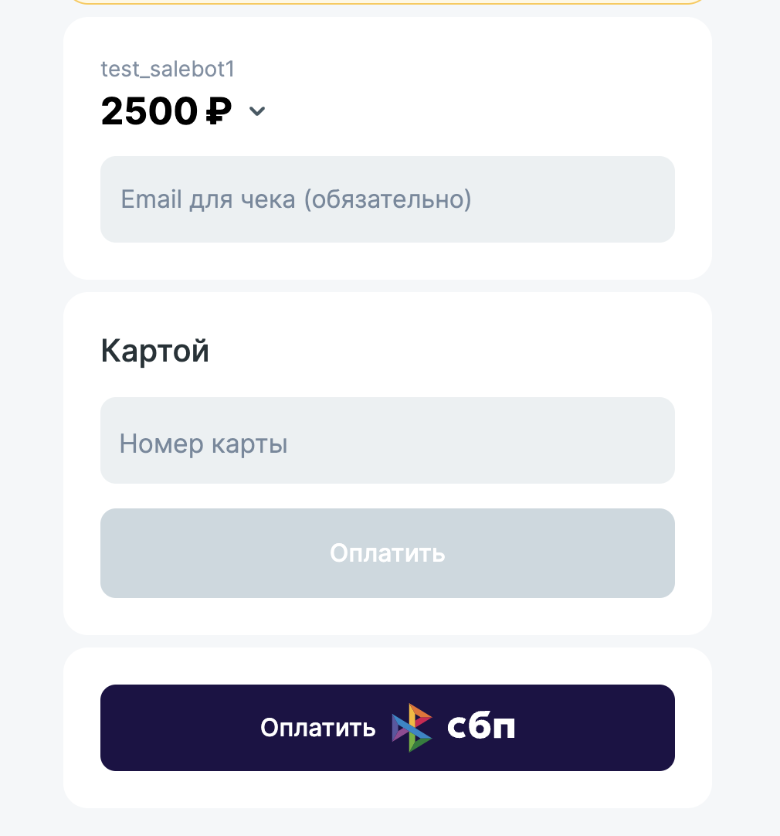Click the white сбп lettering
The height and width of the screenshot is (836, 780).
click(481, 728)
